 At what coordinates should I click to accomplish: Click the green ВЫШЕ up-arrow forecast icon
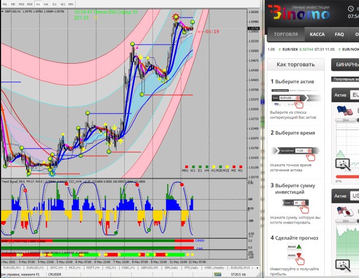298,246
